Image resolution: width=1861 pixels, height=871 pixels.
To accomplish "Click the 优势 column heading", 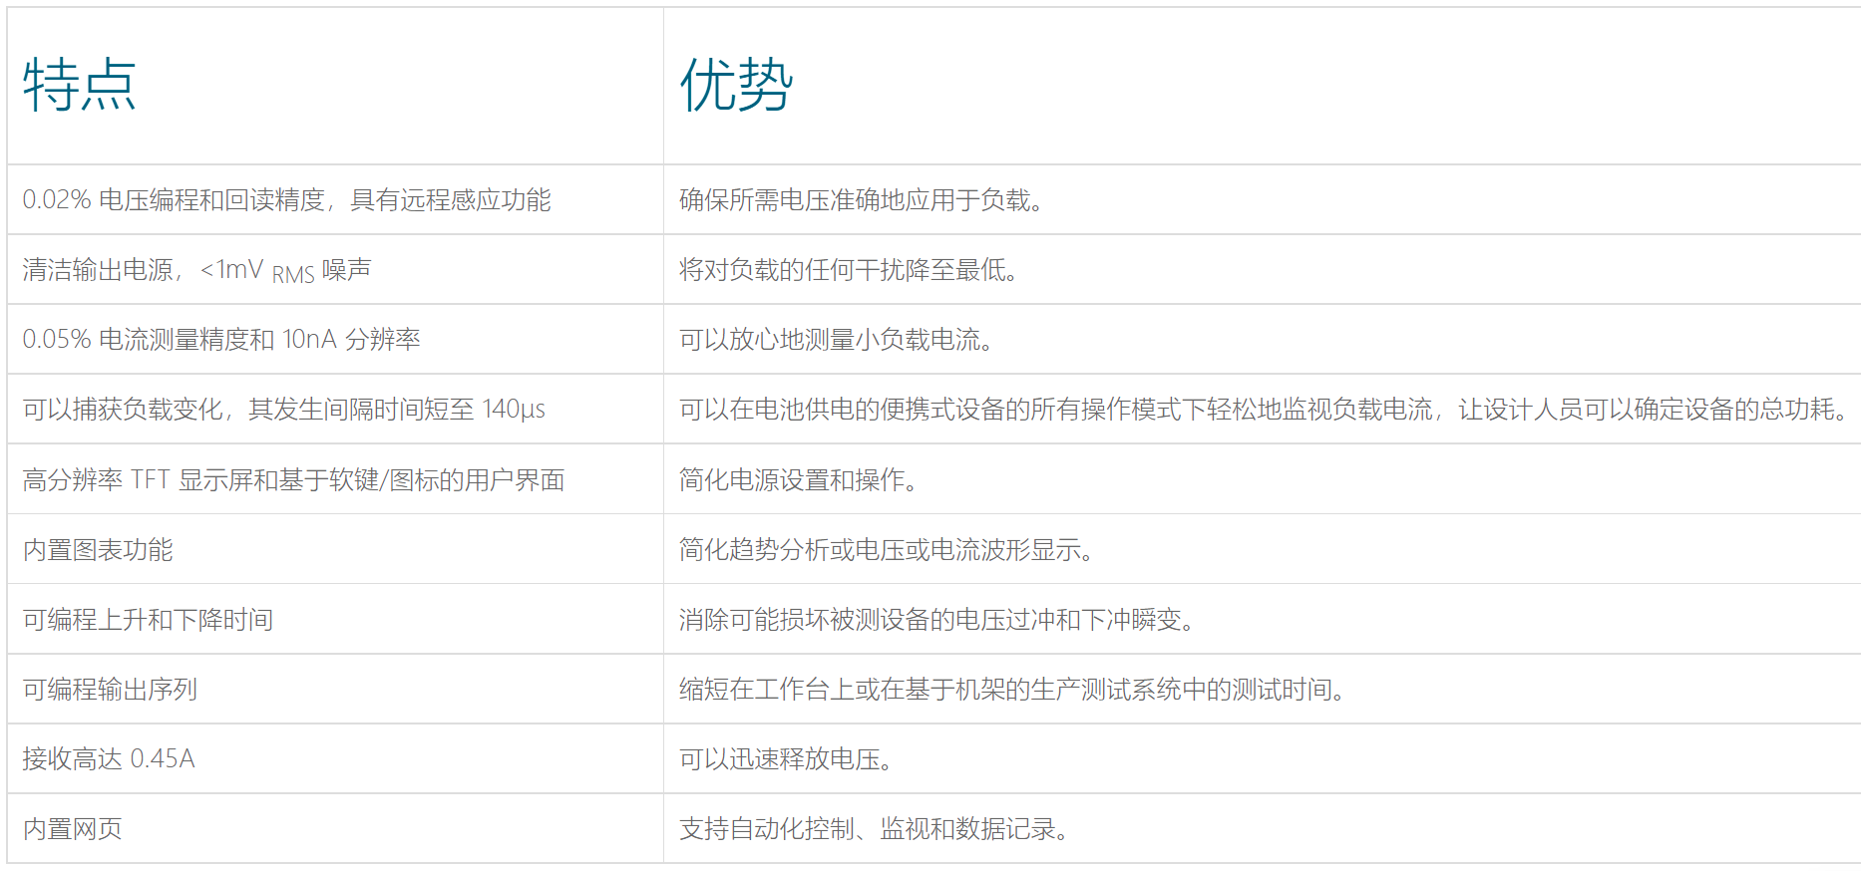I will [736, 85].
